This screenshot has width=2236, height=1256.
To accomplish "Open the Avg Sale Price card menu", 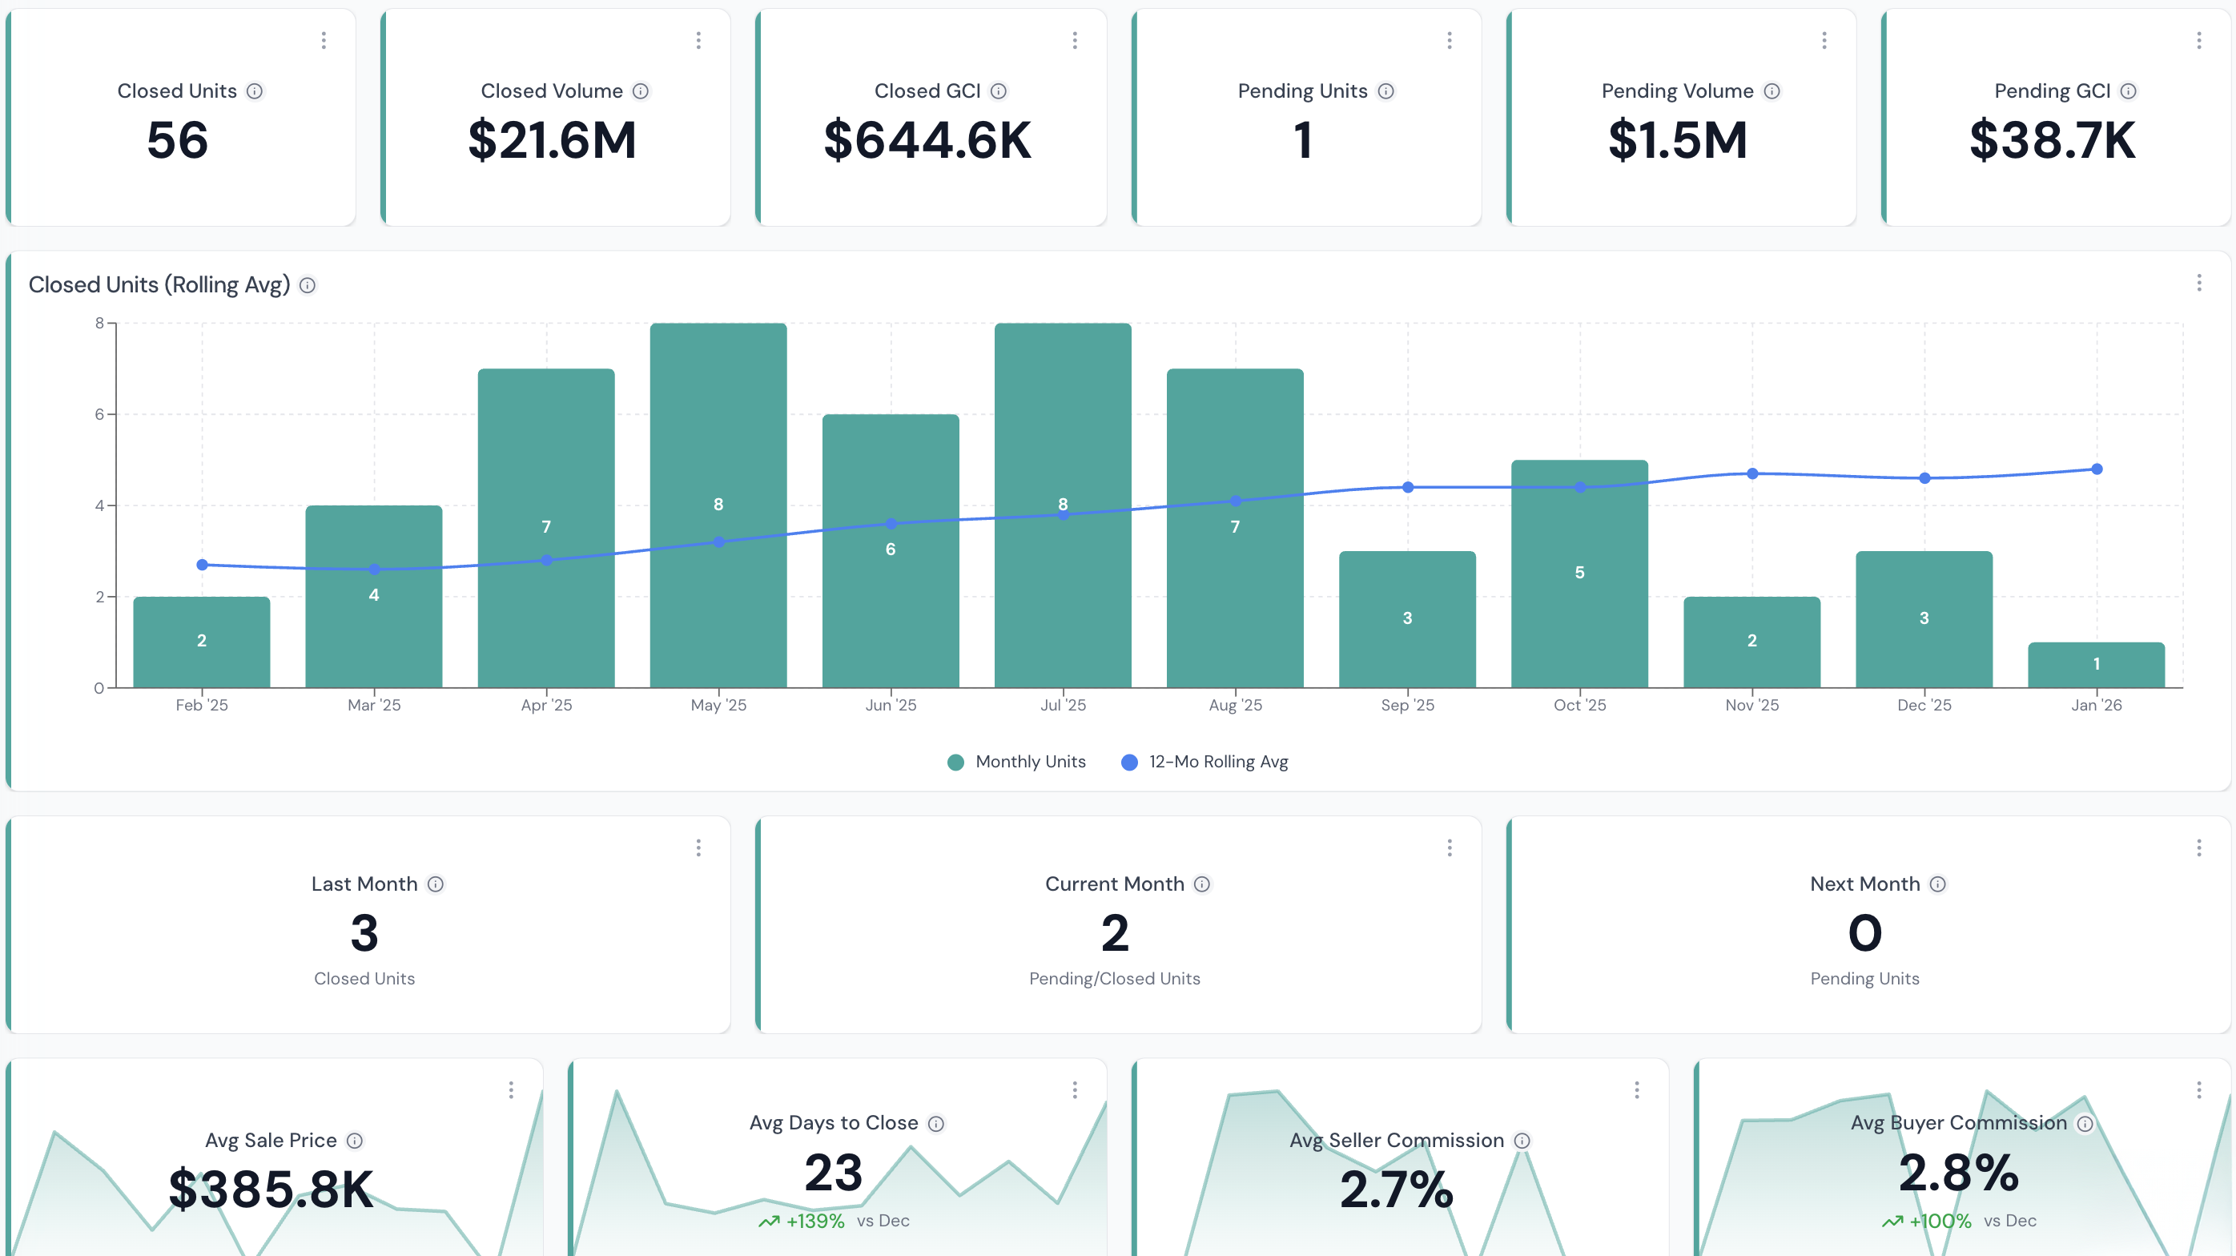I will (x=511, y=1089).
